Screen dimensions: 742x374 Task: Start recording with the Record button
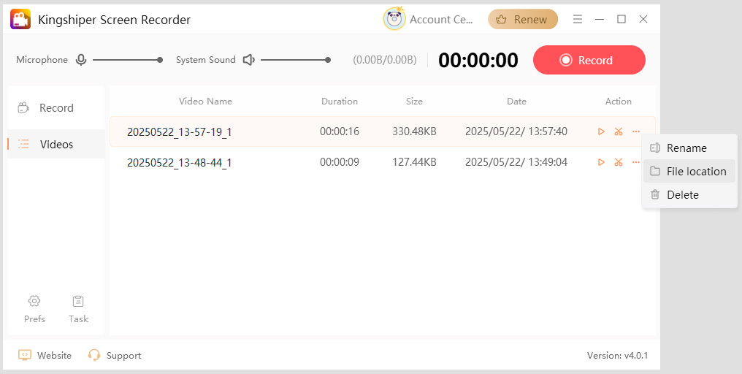pos(589,60)
